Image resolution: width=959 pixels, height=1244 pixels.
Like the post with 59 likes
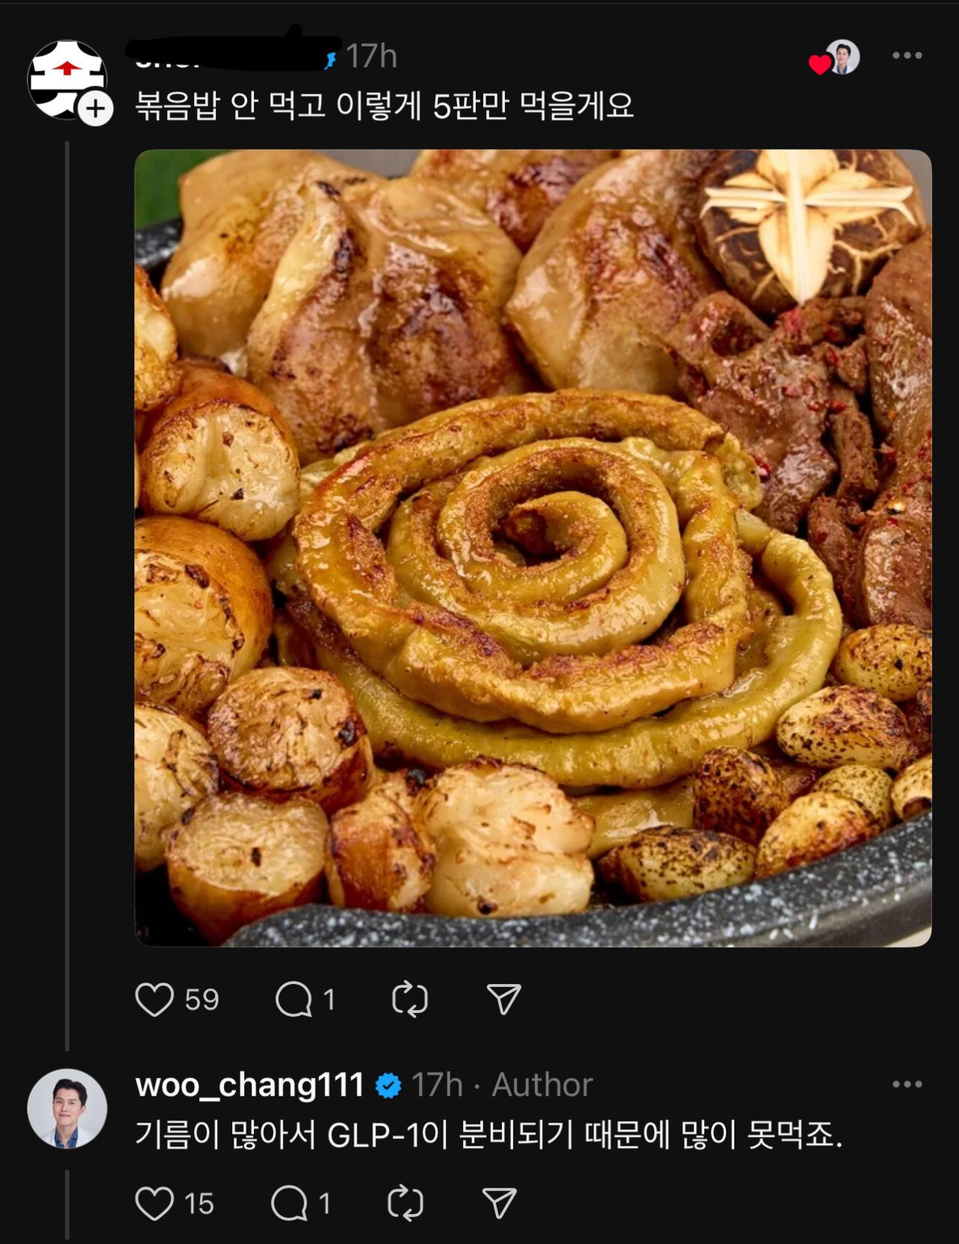(154, 999)
